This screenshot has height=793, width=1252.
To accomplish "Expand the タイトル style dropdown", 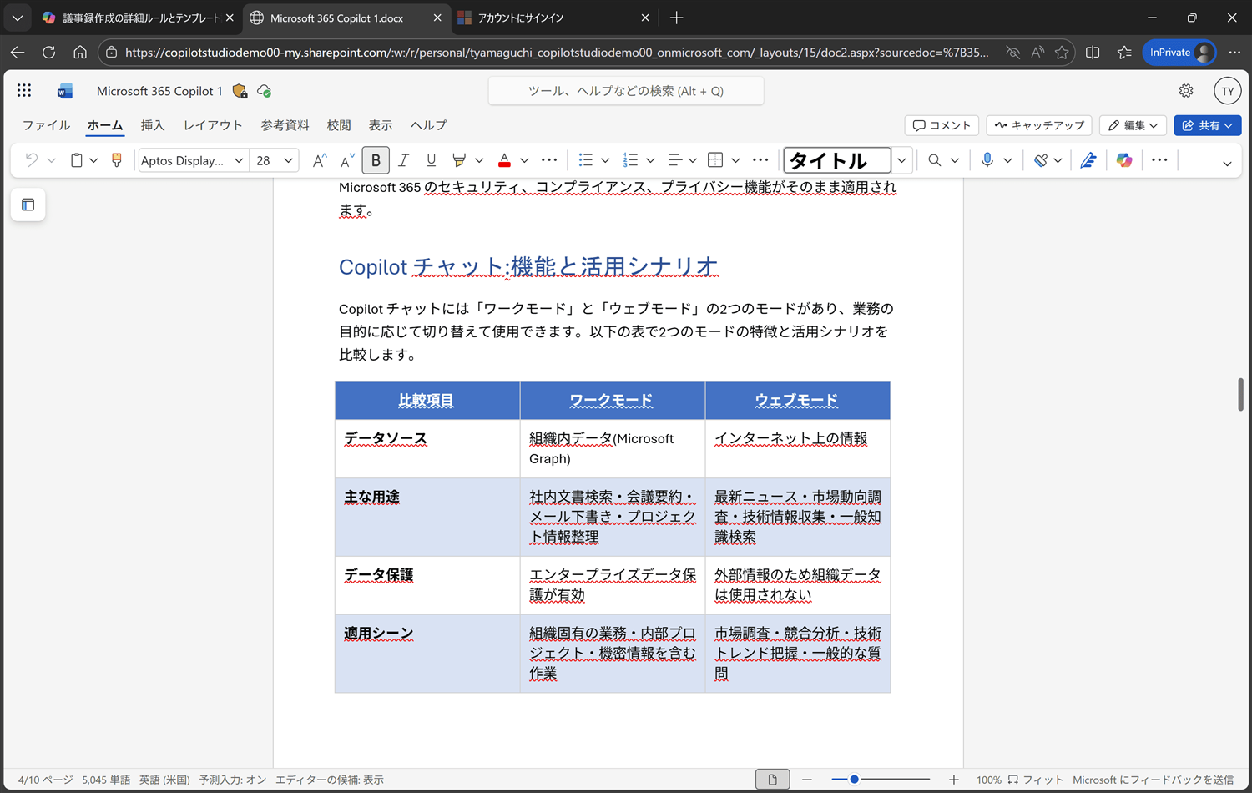I will point(901,160).
